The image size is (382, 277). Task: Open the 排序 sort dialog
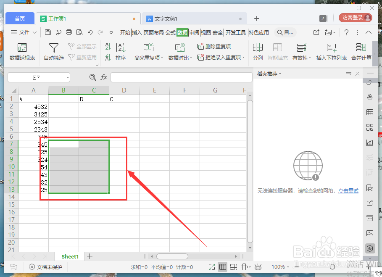click(x=121, y=51)
